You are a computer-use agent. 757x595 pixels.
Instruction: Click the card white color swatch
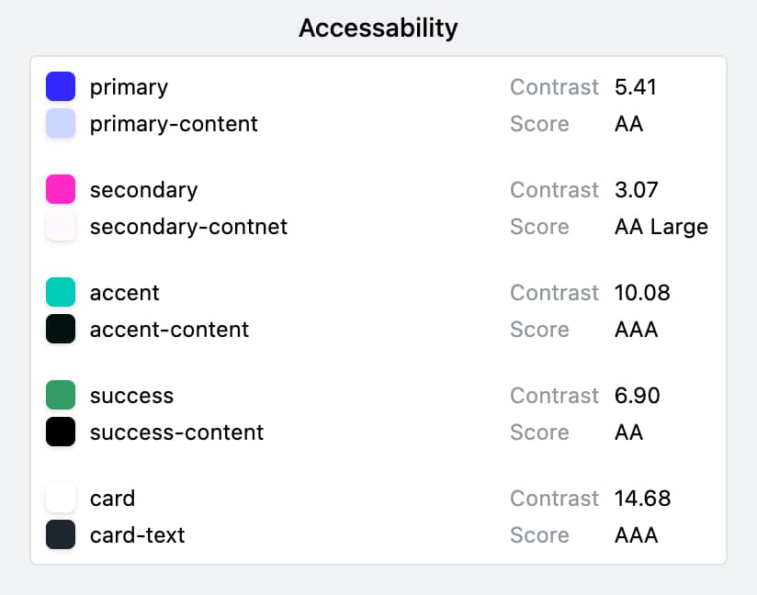tap(61, 499)
